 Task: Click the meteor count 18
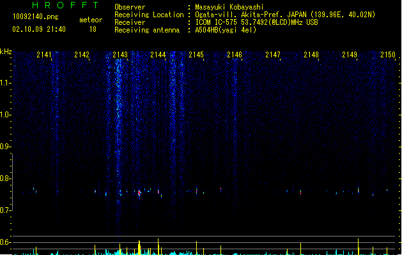[x=93, y=29]
